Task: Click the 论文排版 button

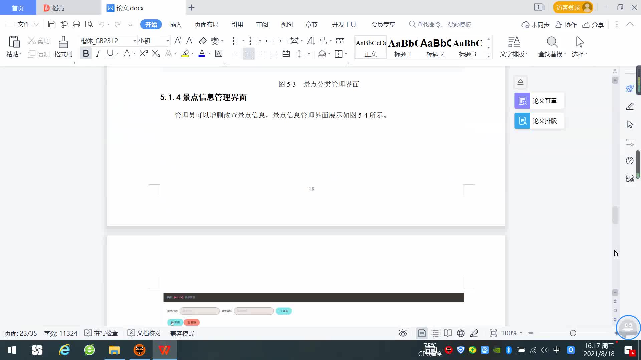Action: tap(539, 121)
